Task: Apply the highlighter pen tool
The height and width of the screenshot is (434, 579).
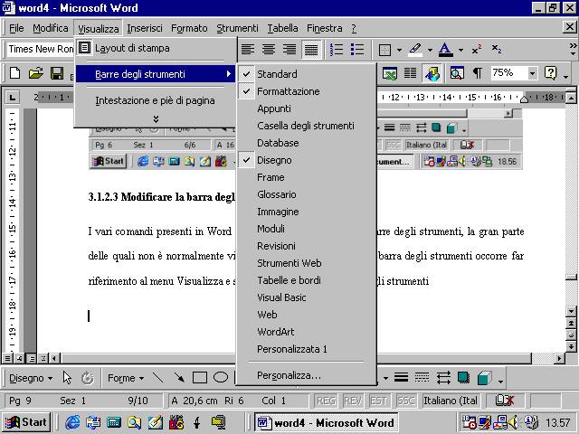Action: click(415, 50)
